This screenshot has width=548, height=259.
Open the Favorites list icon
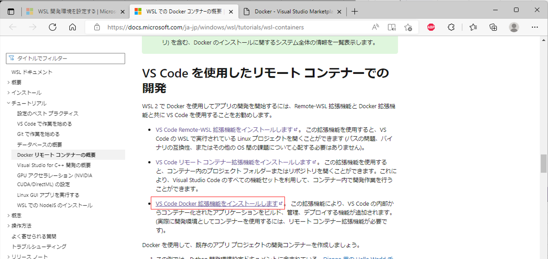472,26
